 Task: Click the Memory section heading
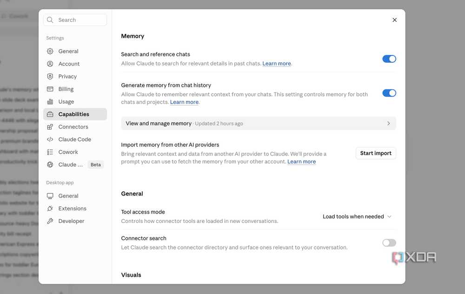[133, 36]
